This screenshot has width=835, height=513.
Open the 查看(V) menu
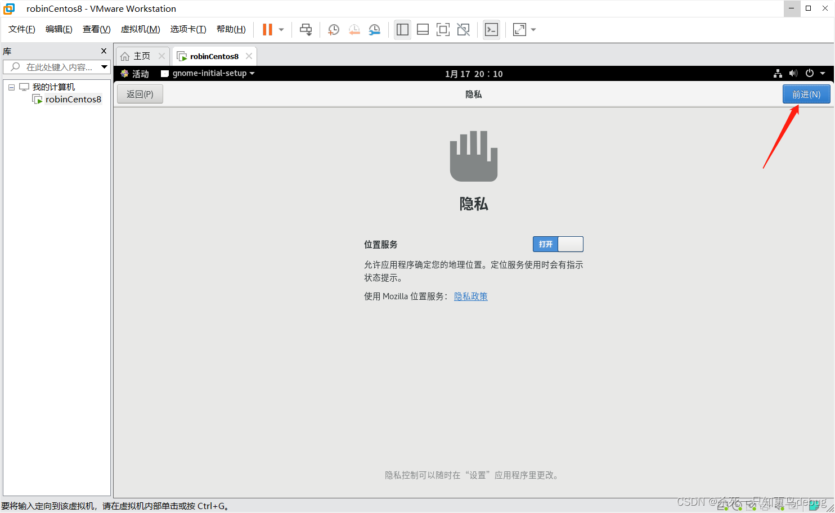click(96, 29)
